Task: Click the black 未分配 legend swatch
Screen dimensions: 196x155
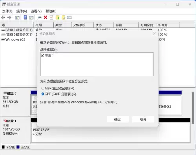Action: (3, 147)
